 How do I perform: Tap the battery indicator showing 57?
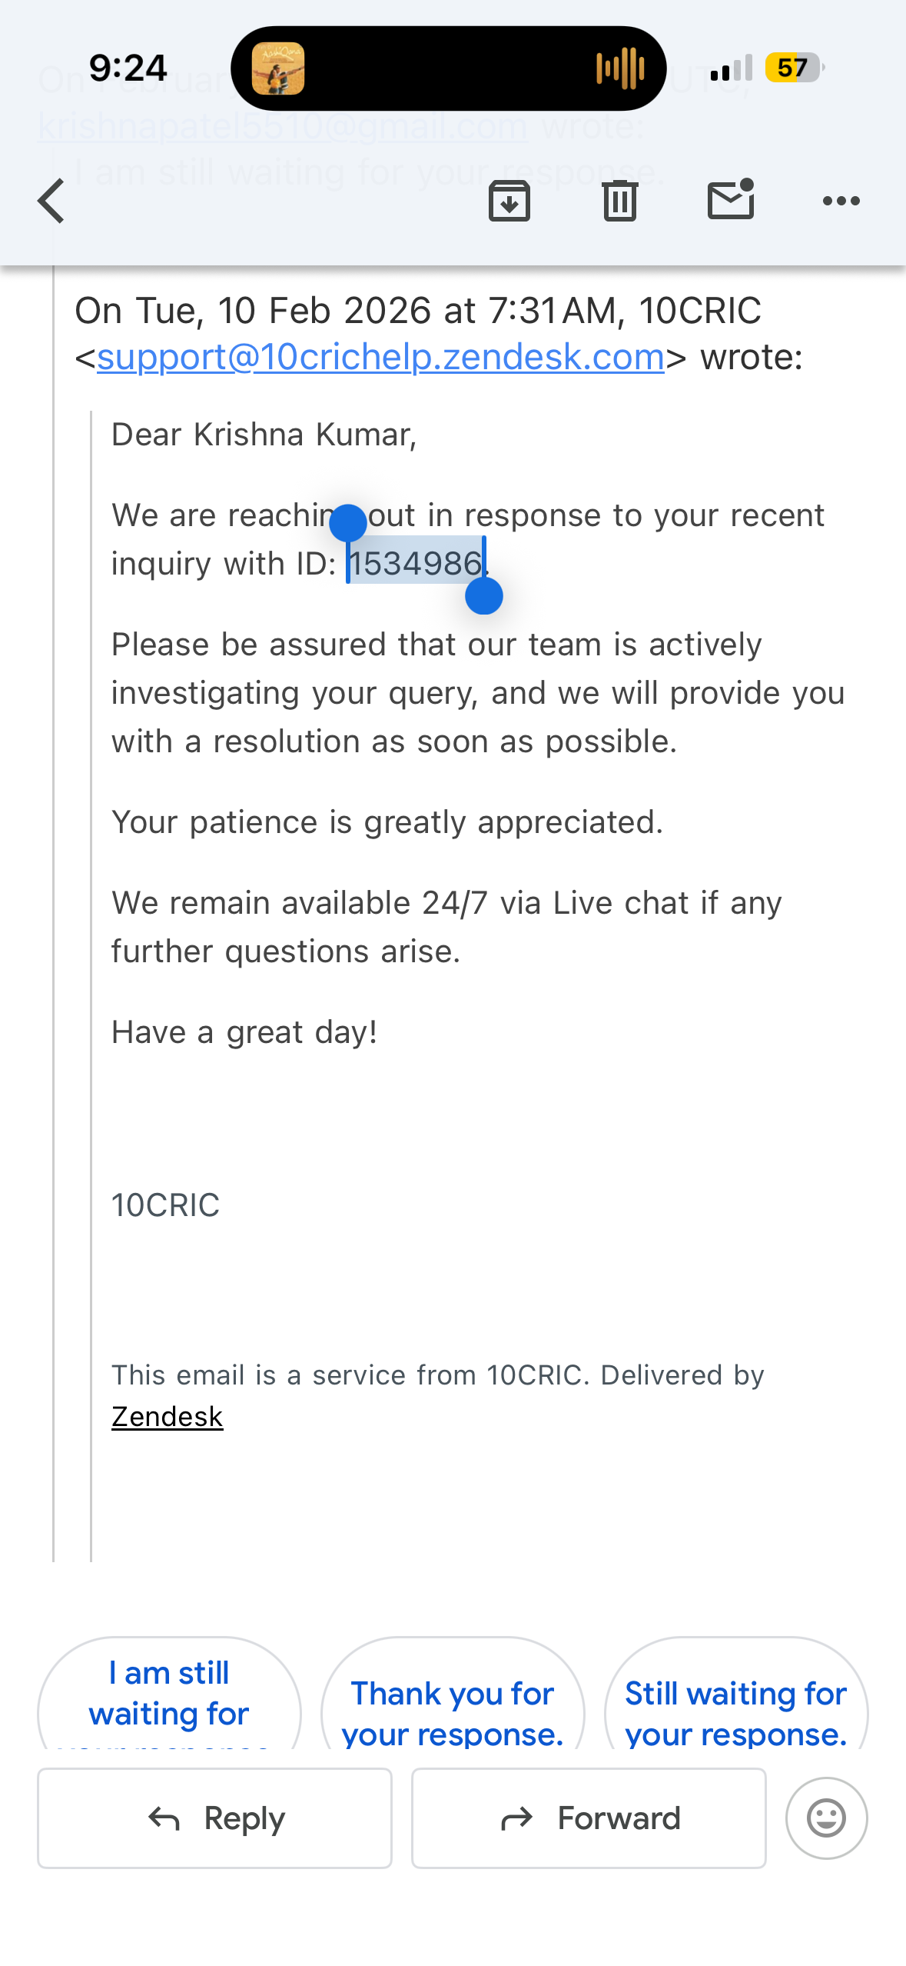[x=793, y=68]
